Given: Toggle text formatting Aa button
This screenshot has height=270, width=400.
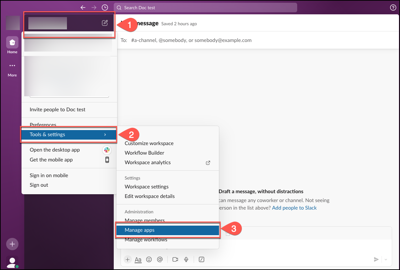Looking at the screenshot, I should click(138, 259).
